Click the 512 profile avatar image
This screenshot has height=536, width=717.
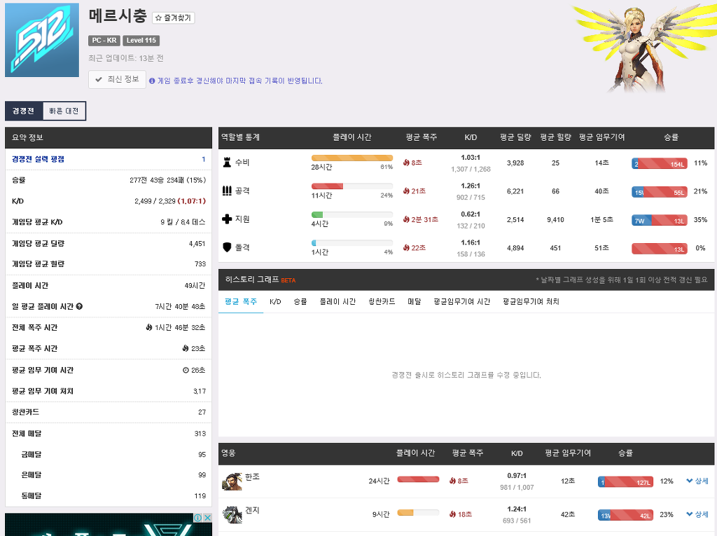(x=42, y=40)
